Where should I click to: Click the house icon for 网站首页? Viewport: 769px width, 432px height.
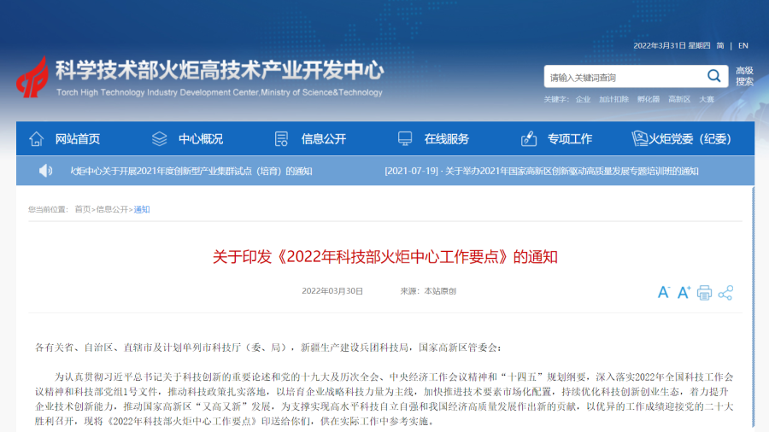tap(37, 138)
